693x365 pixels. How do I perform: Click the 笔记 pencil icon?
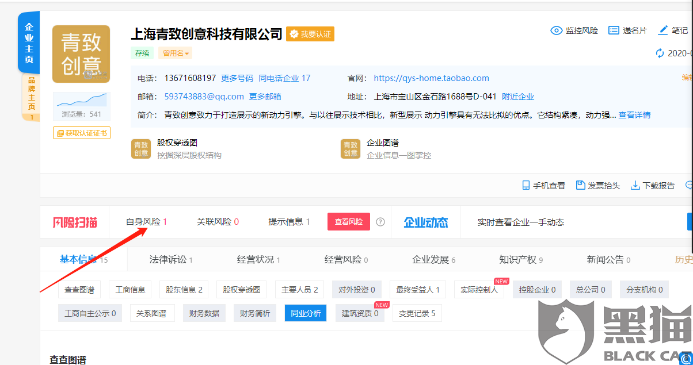click(x=663, y=30)
